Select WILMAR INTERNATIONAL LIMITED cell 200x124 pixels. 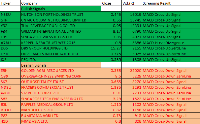[61, 31]
